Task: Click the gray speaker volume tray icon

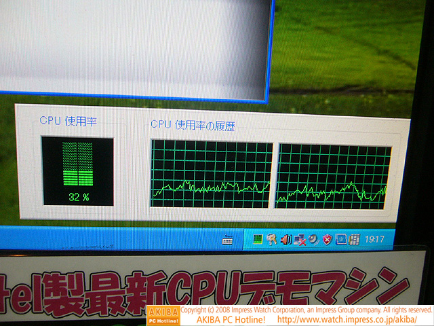Action: point(313,238)
